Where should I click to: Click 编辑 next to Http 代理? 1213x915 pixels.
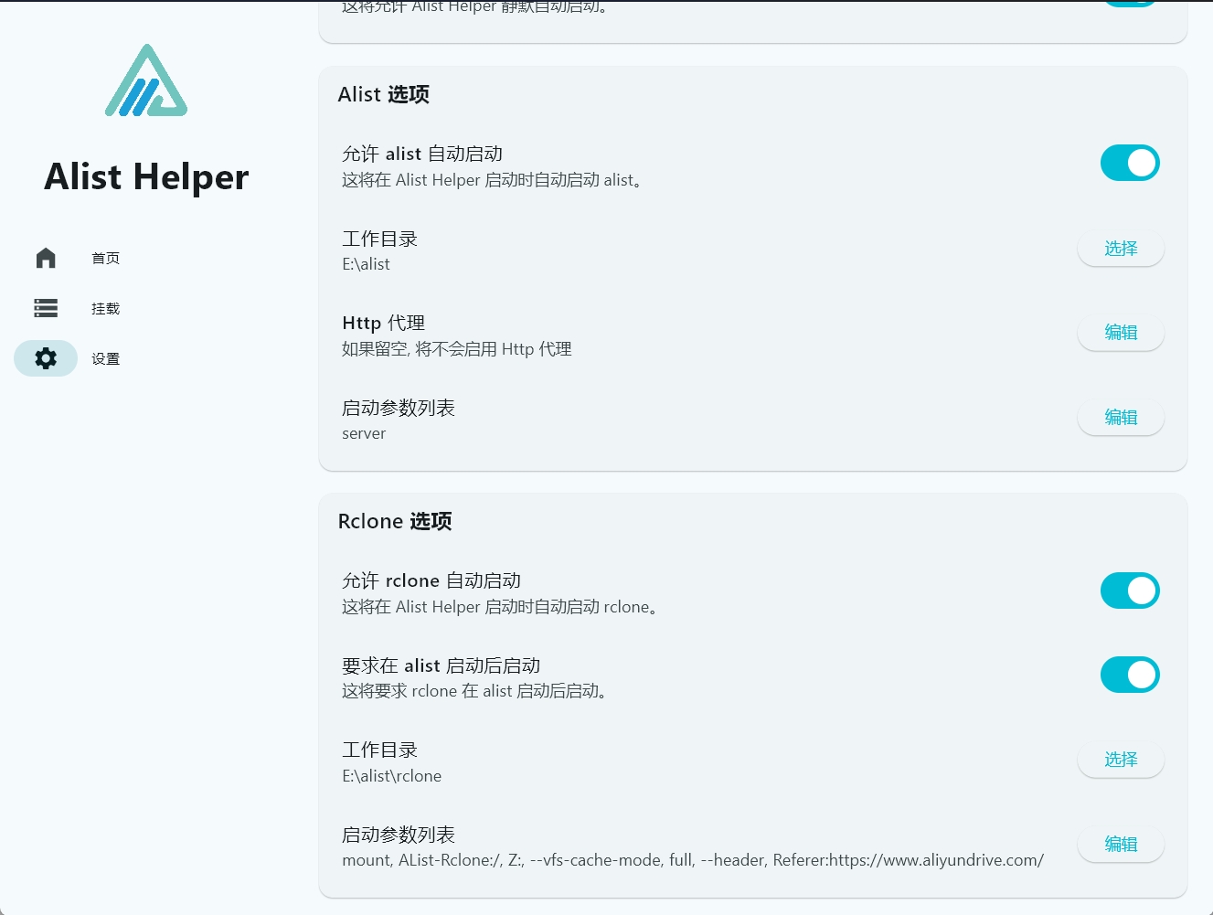point(1121,332)
